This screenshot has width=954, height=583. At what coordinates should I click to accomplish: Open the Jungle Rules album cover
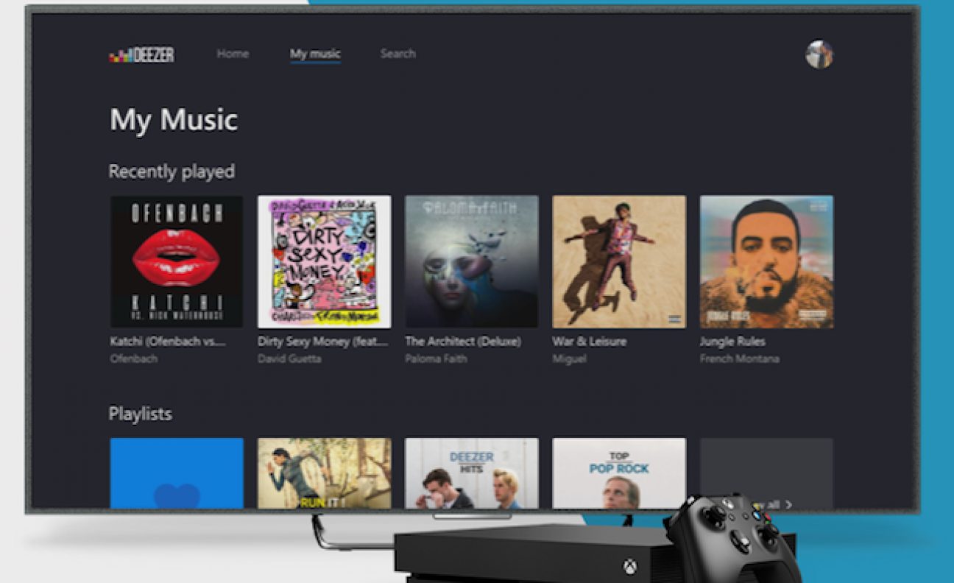766,261
